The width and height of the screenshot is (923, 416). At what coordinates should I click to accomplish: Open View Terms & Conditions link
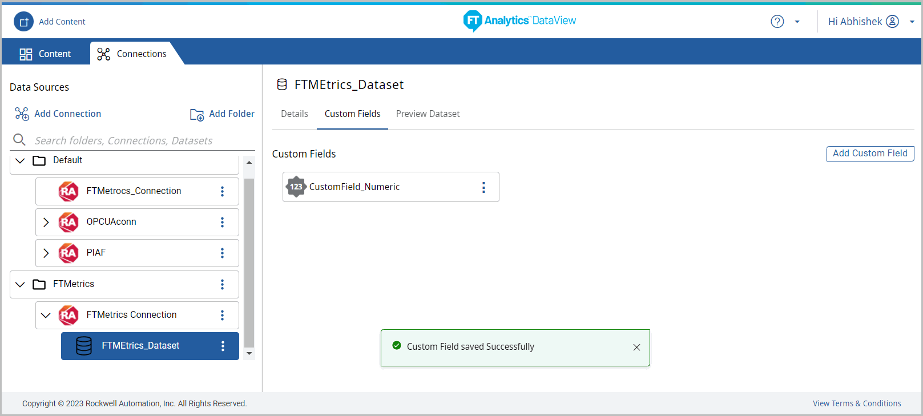[x=856, y=403]
